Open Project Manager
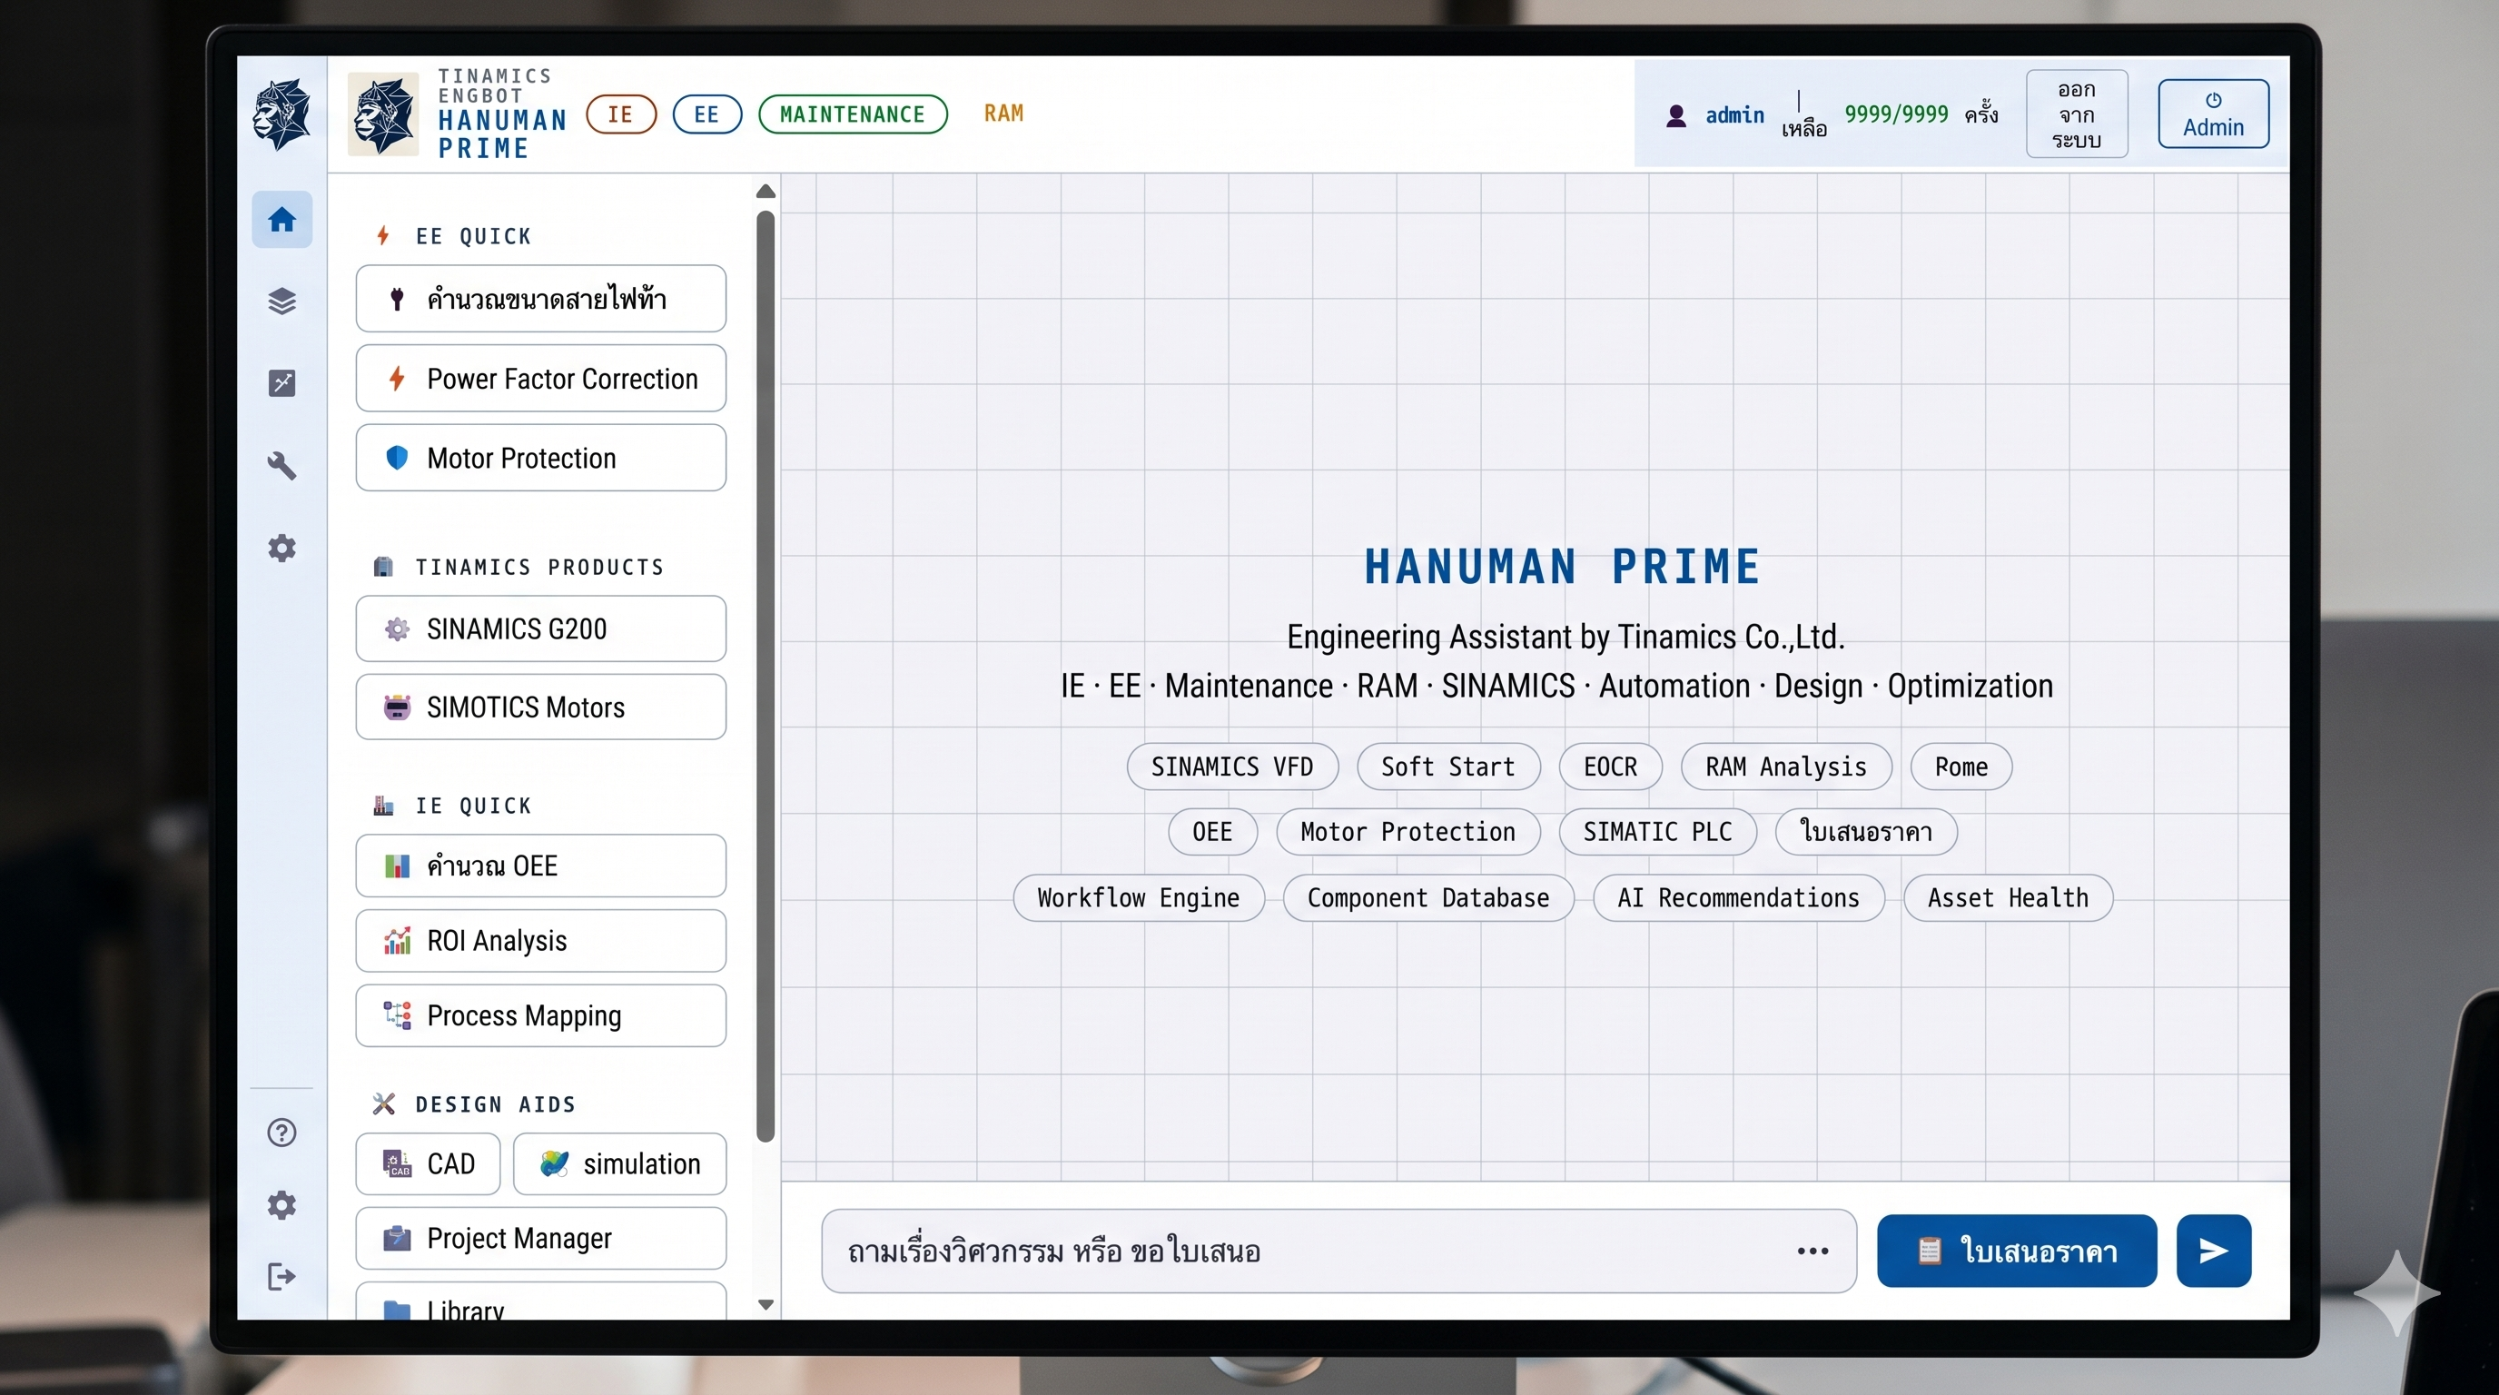The width and height of the screenshot is (2499, 1395). click(x=540, y=1238)
